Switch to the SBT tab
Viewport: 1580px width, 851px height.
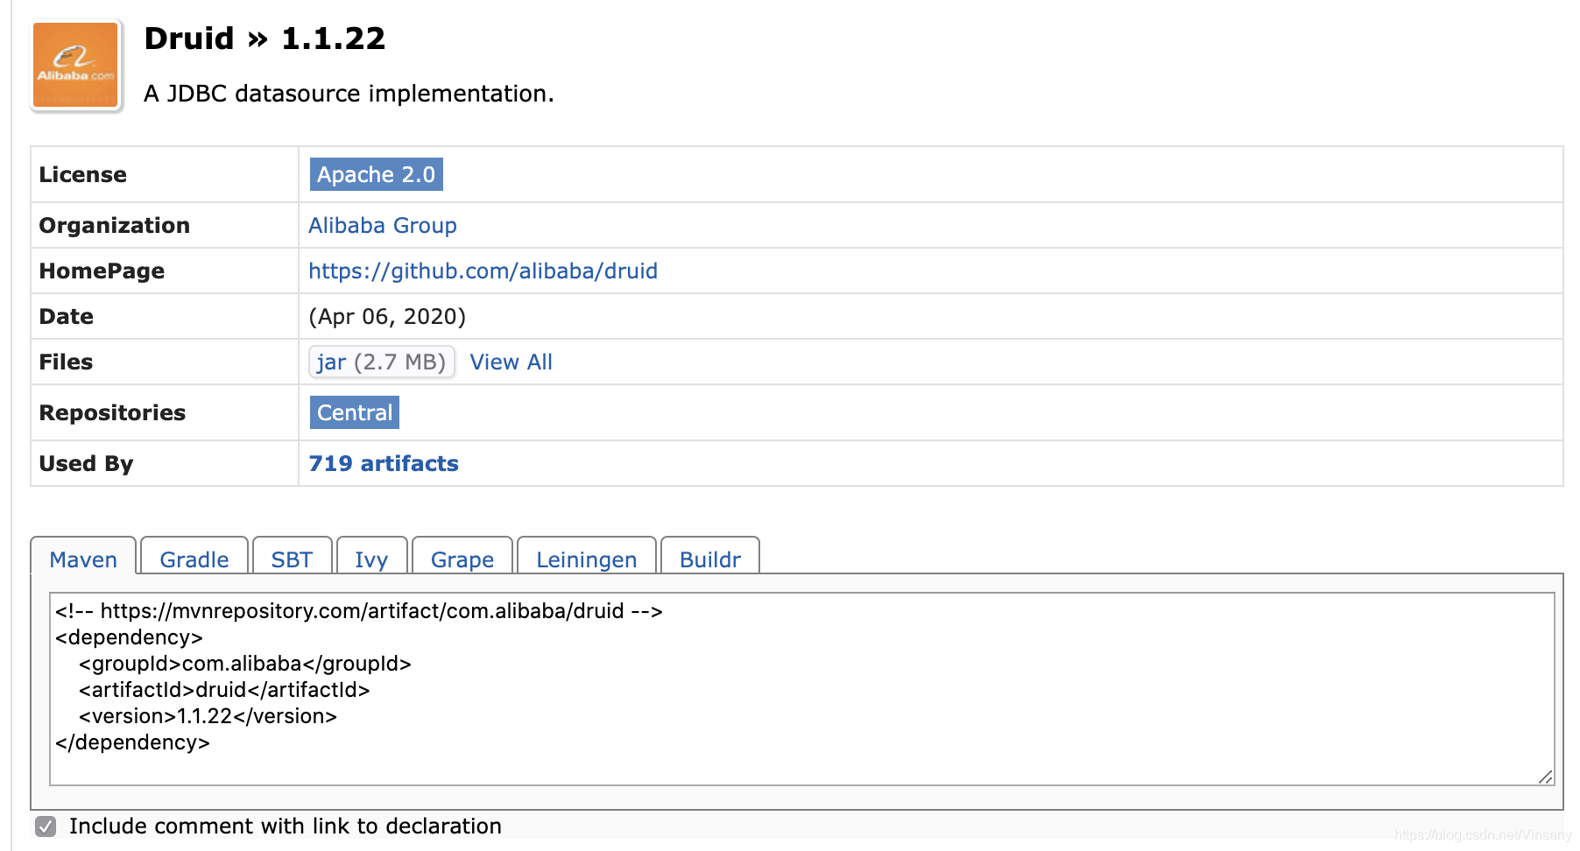tap(292, 559)
